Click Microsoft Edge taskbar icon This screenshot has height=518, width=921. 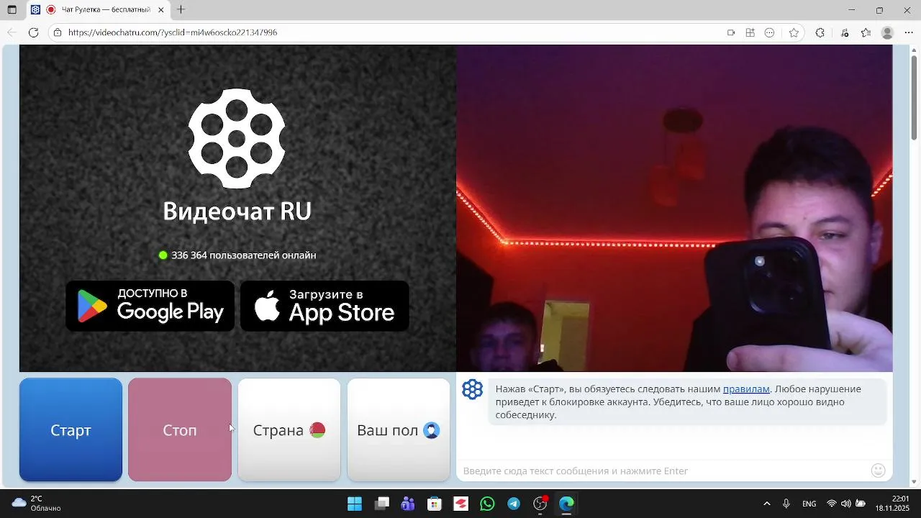click(x=567, y=504)
